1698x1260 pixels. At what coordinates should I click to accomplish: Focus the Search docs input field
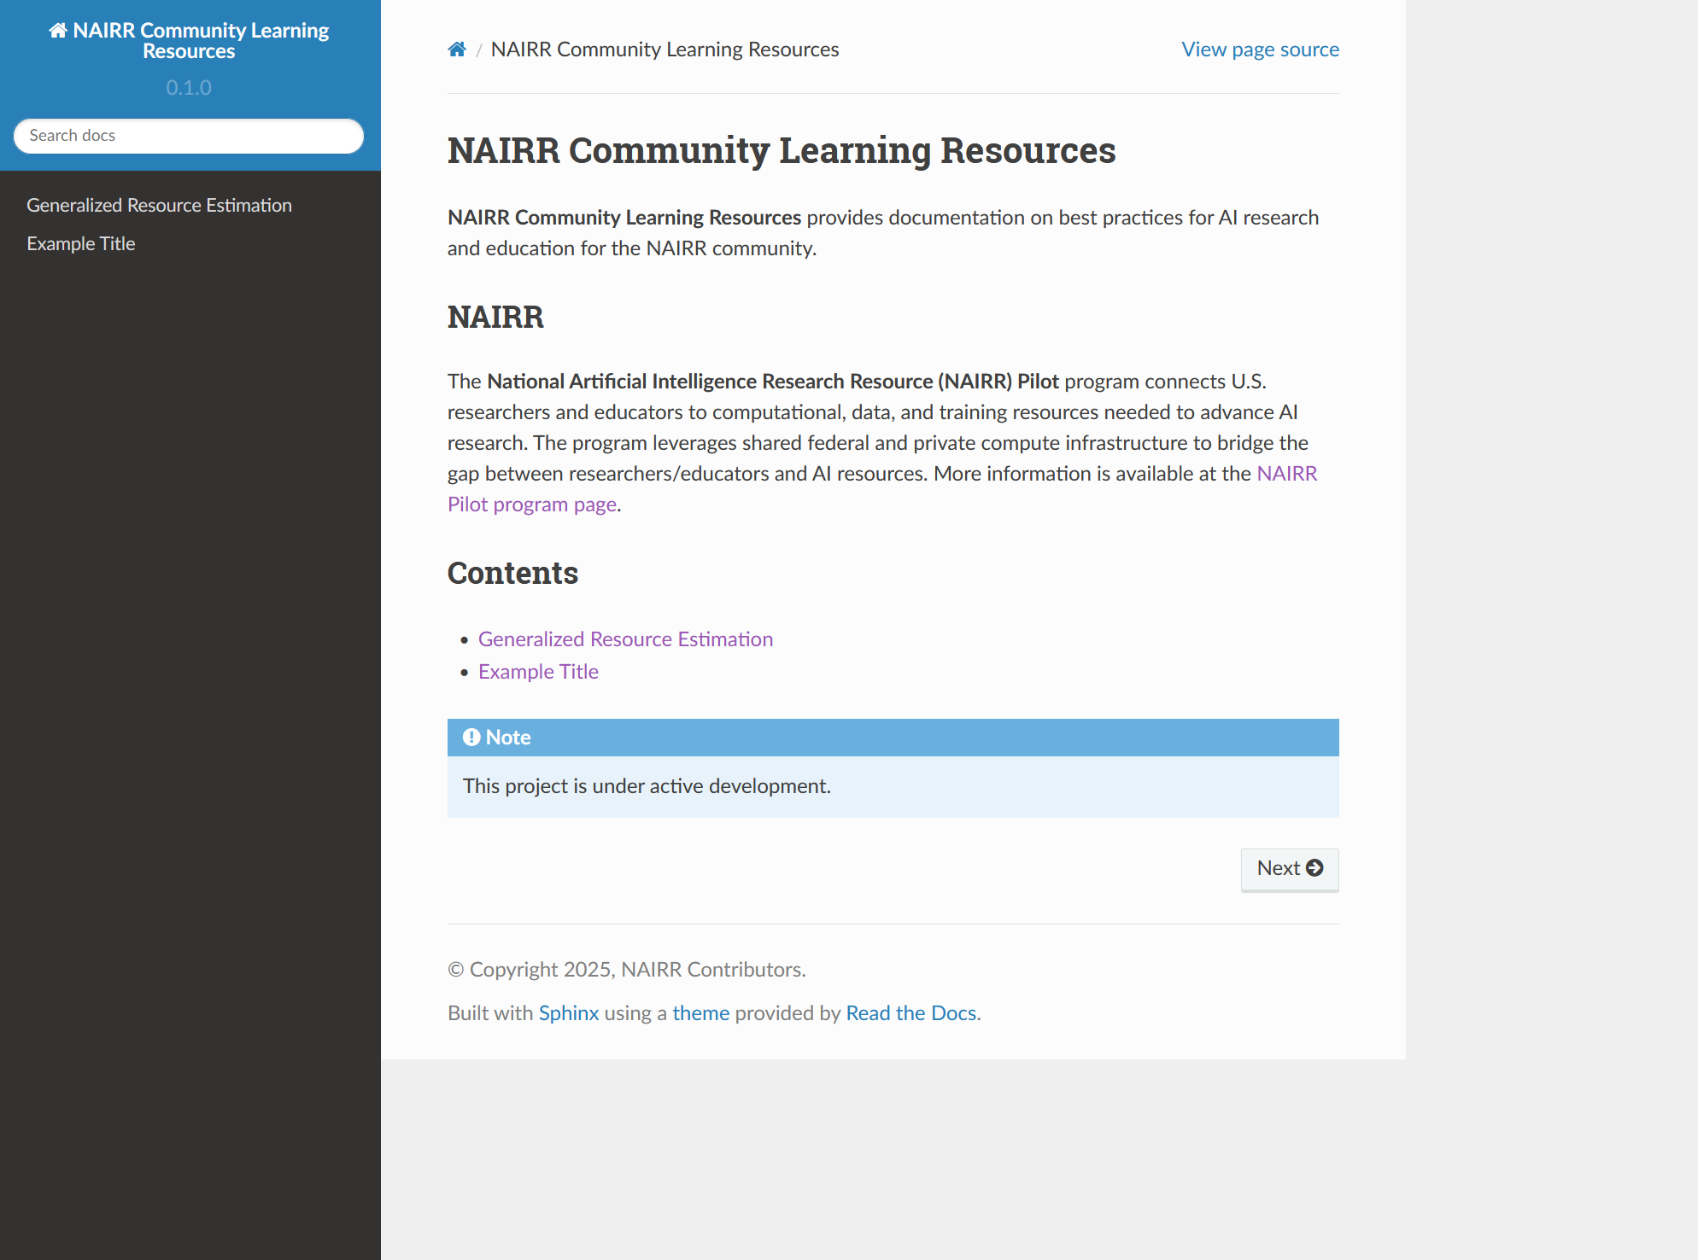pyautogui.click(x=189, y=136)
